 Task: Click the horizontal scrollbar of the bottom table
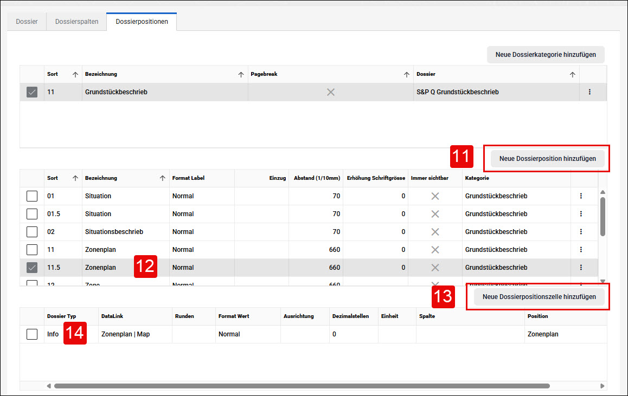coord(302,386)
